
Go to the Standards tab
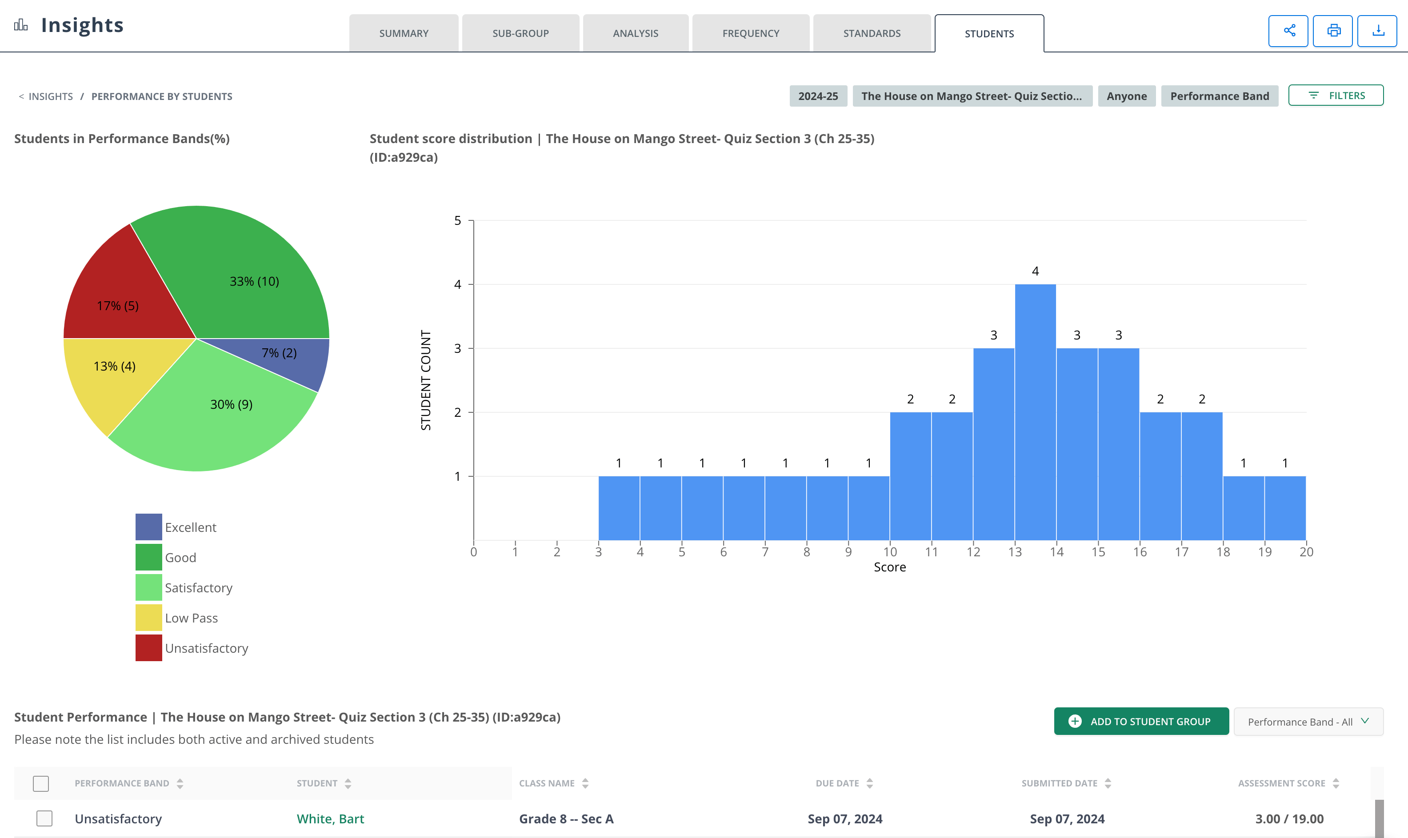872,33
